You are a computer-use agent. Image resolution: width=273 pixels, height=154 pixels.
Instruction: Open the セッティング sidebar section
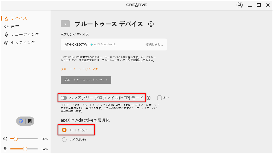[x=23, y=43]
